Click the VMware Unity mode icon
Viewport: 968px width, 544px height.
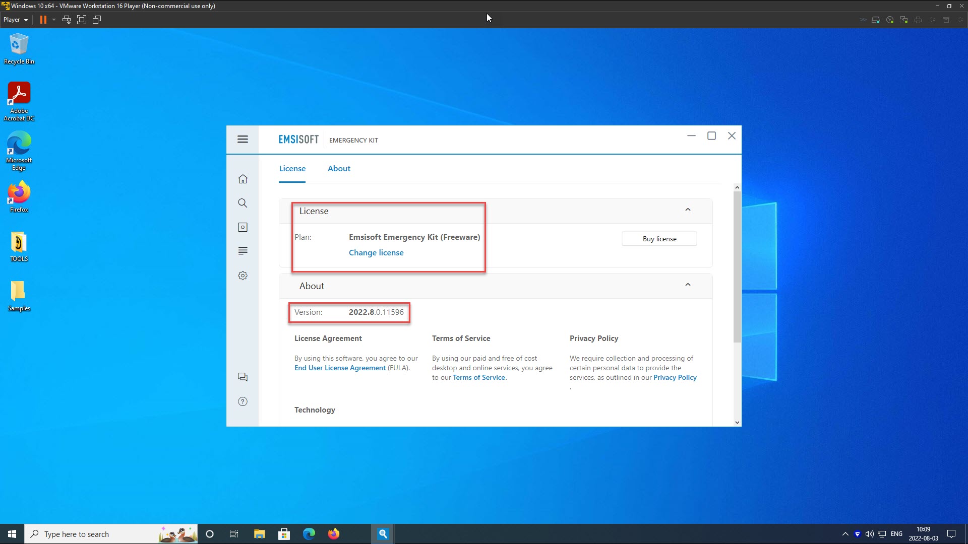[97, 20]
